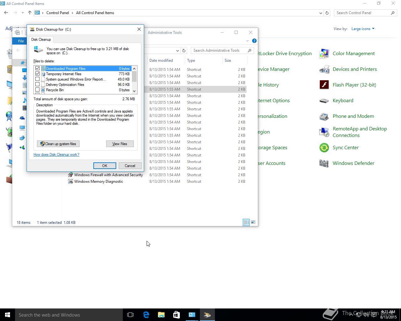Expand the Administrative Tools ribbon chevron

[x=247, y=41]
